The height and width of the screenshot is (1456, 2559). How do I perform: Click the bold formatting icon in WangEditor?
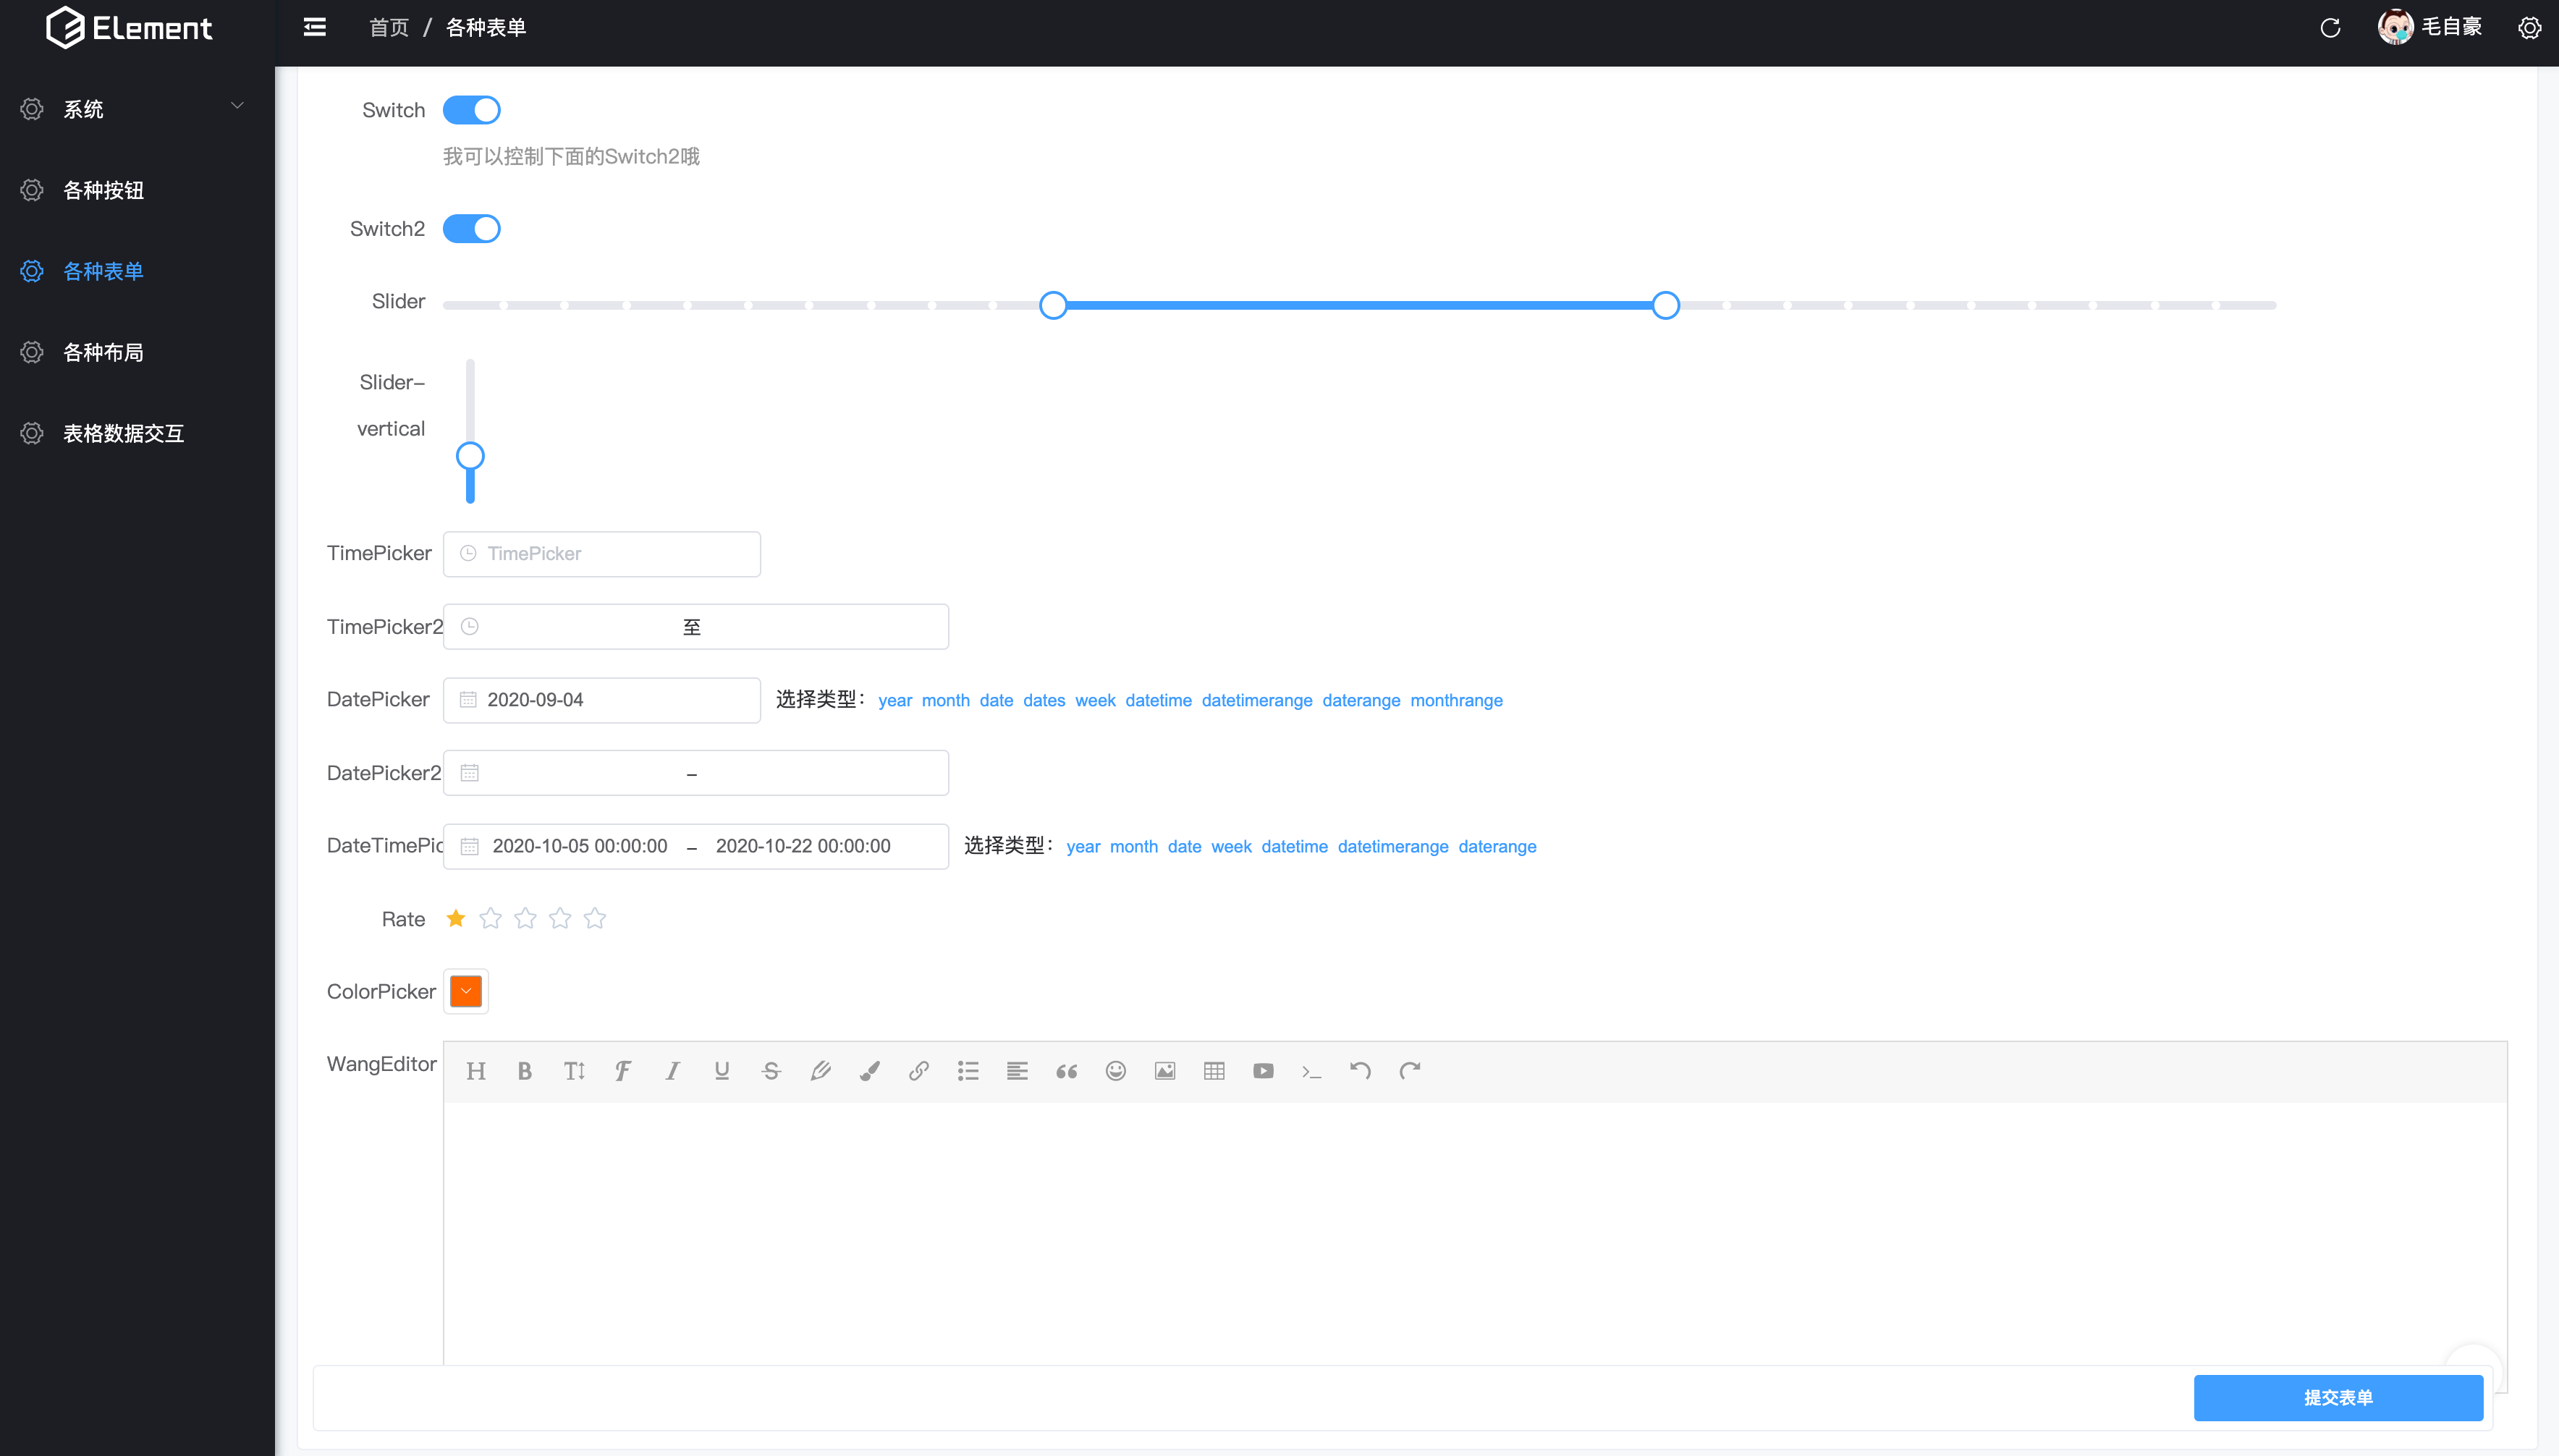[525, 1071]
